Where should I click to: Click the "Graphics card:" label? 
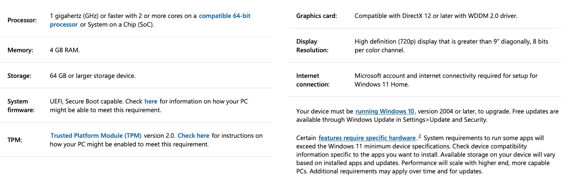coord(316,16)
